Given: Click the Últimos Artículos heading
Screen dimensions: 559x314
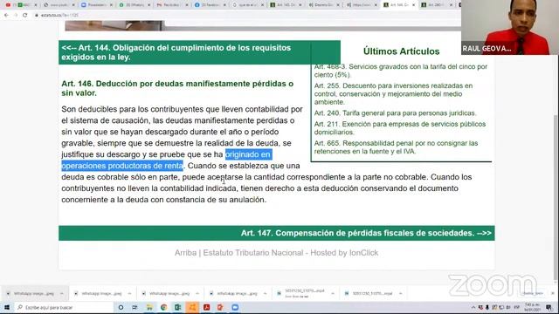Looking at the screenshot, I should point(401,51).
